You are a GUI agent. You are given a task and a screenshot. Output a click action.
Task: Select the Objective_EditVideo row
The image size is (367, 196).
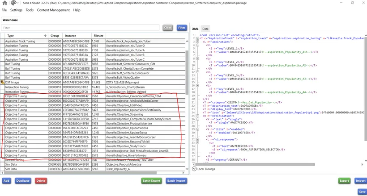coord(93,105)
